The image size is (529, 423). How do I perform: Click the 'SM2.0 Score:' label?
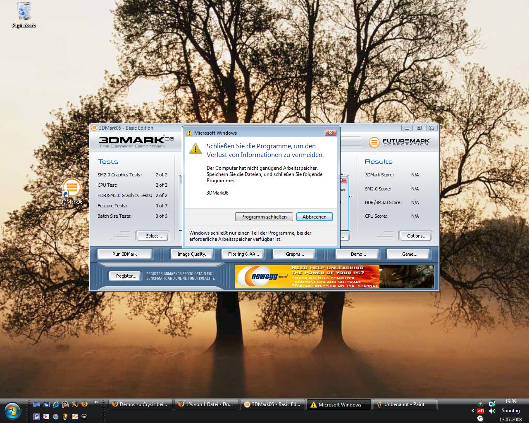(x=378, y=189)
